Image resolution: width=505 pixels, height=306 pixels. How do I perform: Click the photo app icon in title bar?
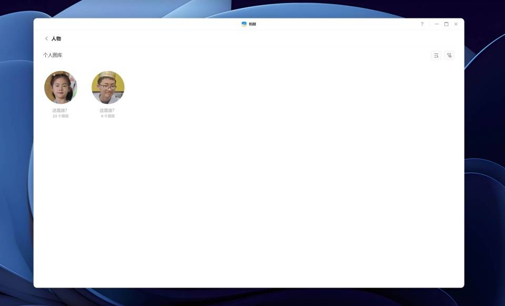[244, 24]
